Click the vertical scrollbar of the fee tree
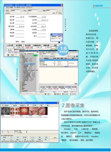The height and width of the screenshot is (152, 111). click(x=37, y=74)
